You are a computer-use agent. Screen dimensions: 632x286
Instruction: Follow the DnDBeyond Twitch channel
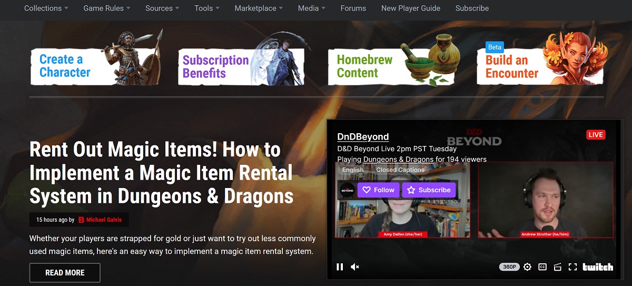379,190
